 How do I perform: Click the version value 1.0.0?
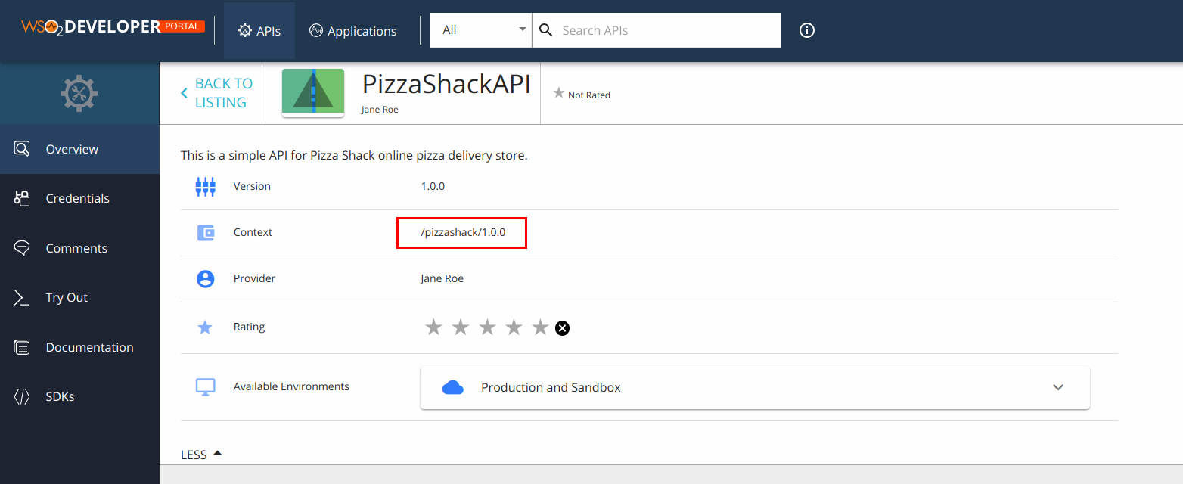pos(433,186)
